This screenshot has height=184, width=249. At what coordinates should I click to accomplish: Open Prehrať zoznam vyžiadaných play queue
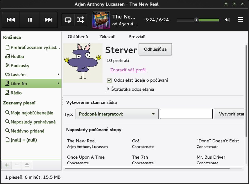tap(31, 47)
